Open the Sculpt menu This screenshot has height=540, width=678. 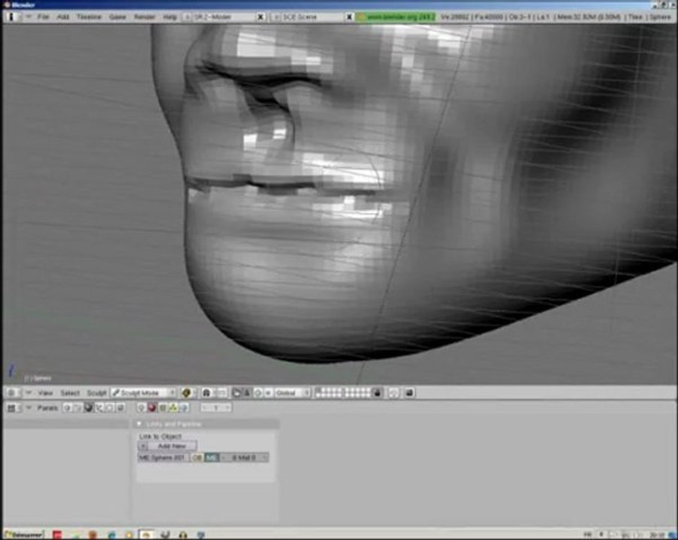(96, 393)
